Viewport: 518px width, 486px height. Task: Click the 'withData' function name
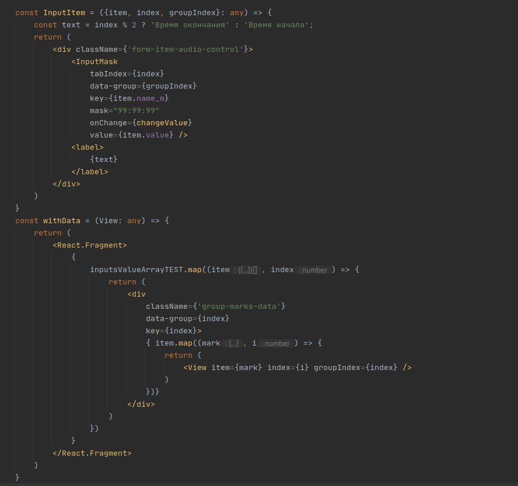tap(62, 221)
